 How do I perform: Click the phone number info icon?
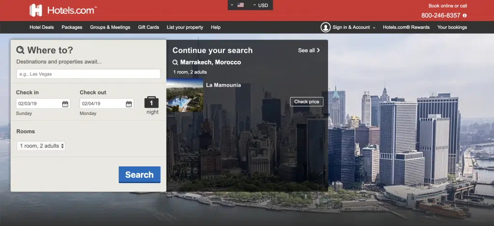(x=465, y=15)
